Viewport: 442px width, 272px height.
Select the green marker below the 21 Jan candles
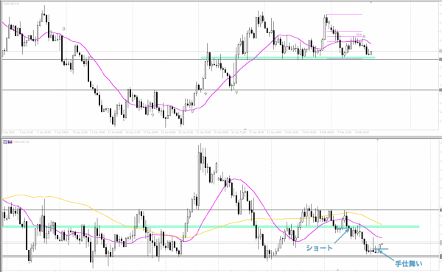[206, 94]
